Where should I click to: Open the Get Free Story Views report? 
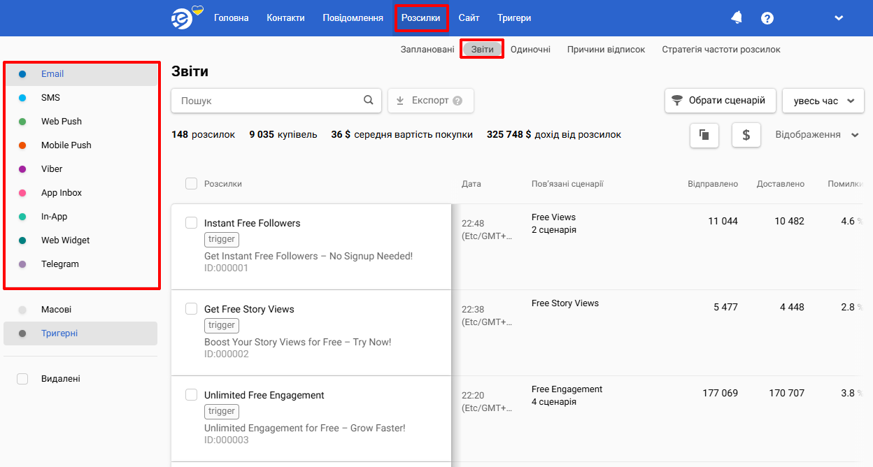(249, 309)
